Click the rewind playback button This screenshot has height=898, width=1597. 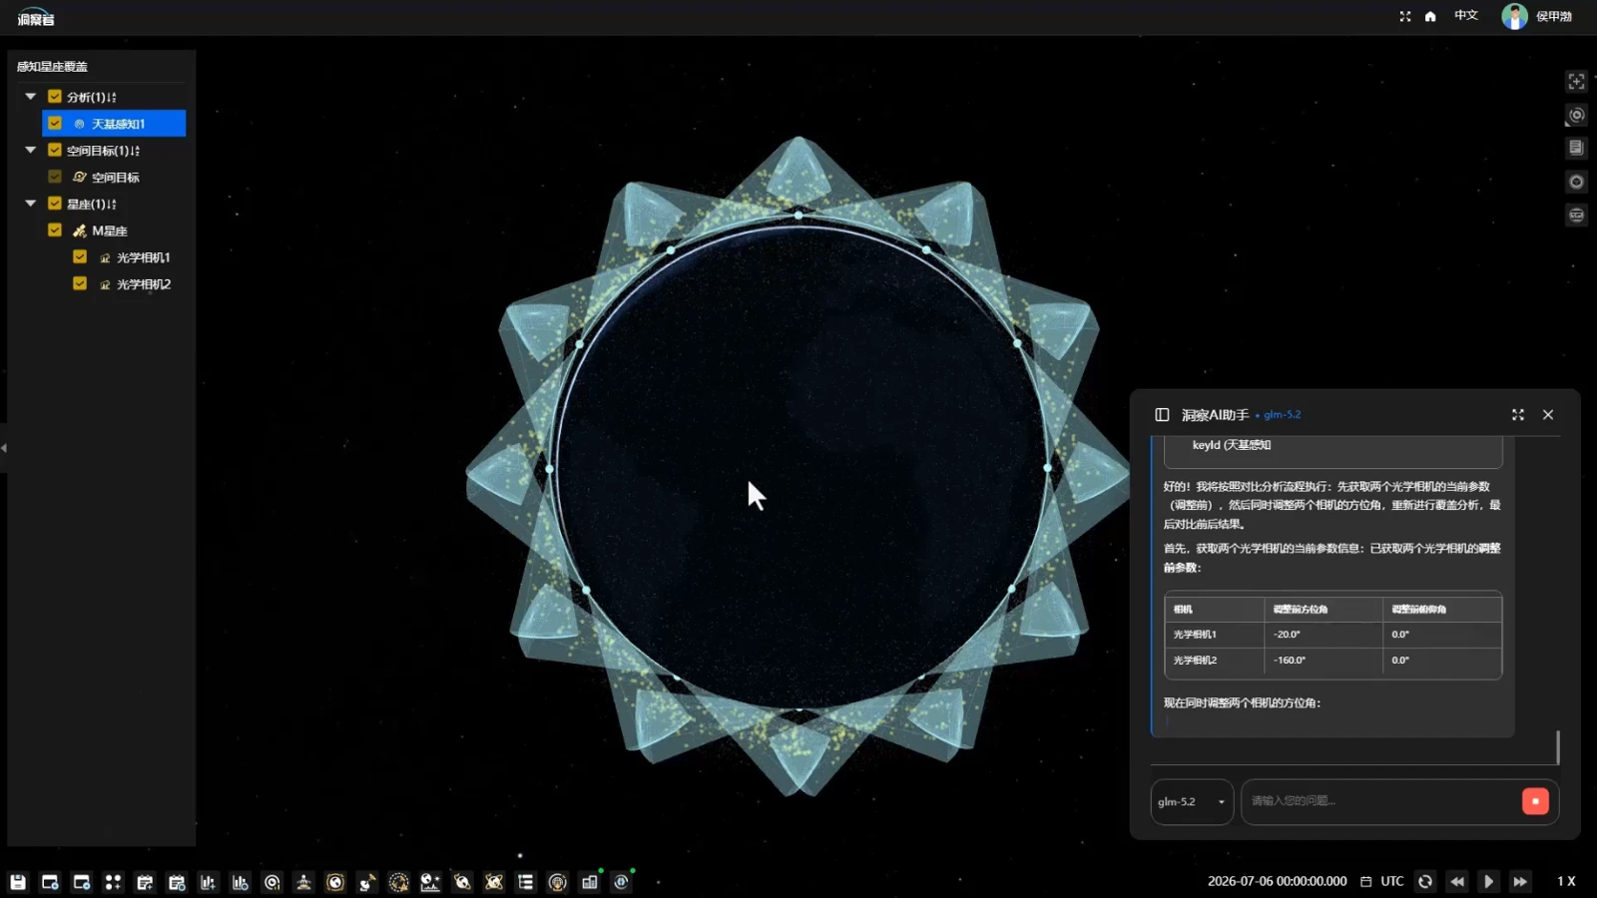1457,882
